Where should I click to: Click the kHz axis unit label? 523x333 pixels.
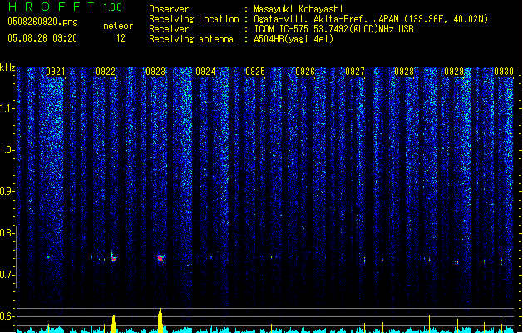coord(7,67)
